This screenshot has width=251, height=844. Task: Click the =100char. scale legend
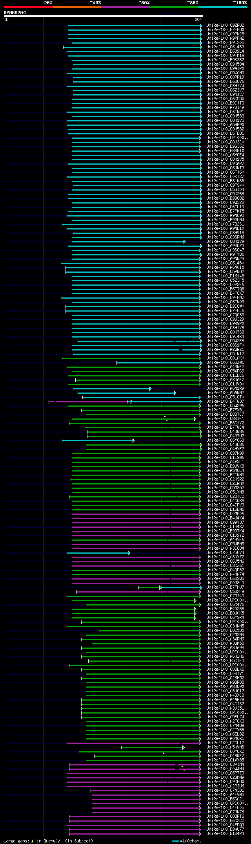(x=187, y=841)
